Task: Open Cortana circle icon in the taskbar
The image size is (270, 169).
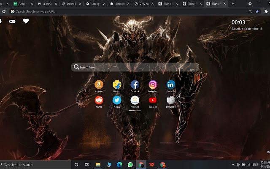Action: (x=76, y=165)
